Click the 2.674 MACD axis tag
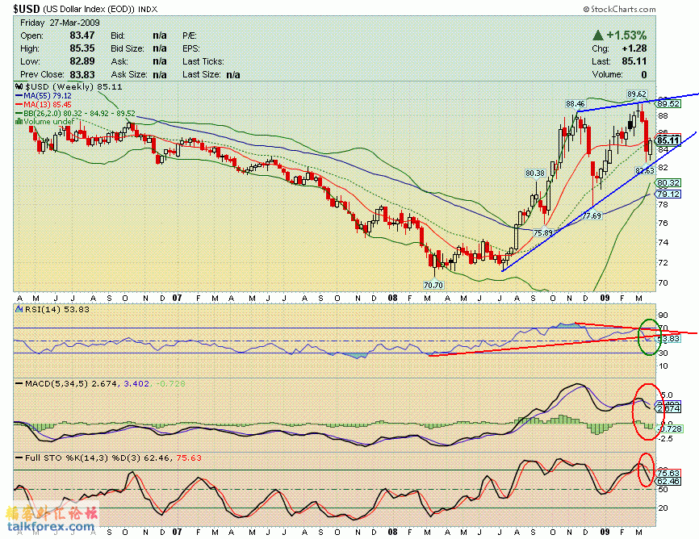The width and height of the screenshot is (699, 539). pos(668,408)
